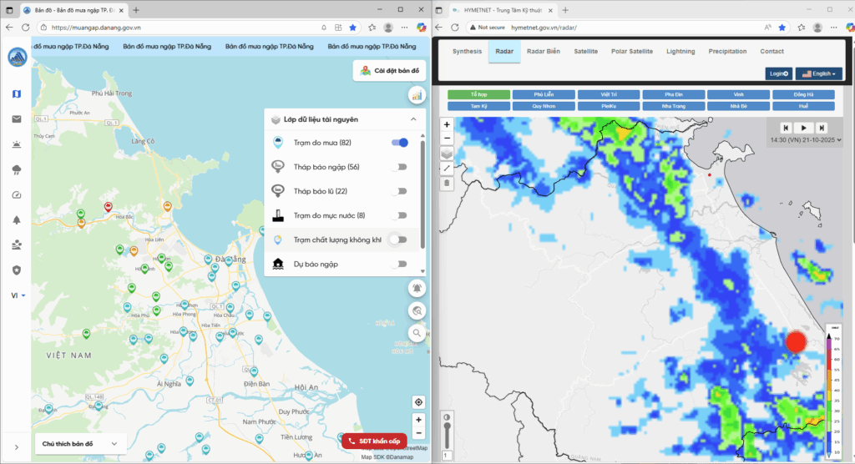Zoom in on the Da Nang flood map
Viewport: 855px width, 464px height.
418,420
